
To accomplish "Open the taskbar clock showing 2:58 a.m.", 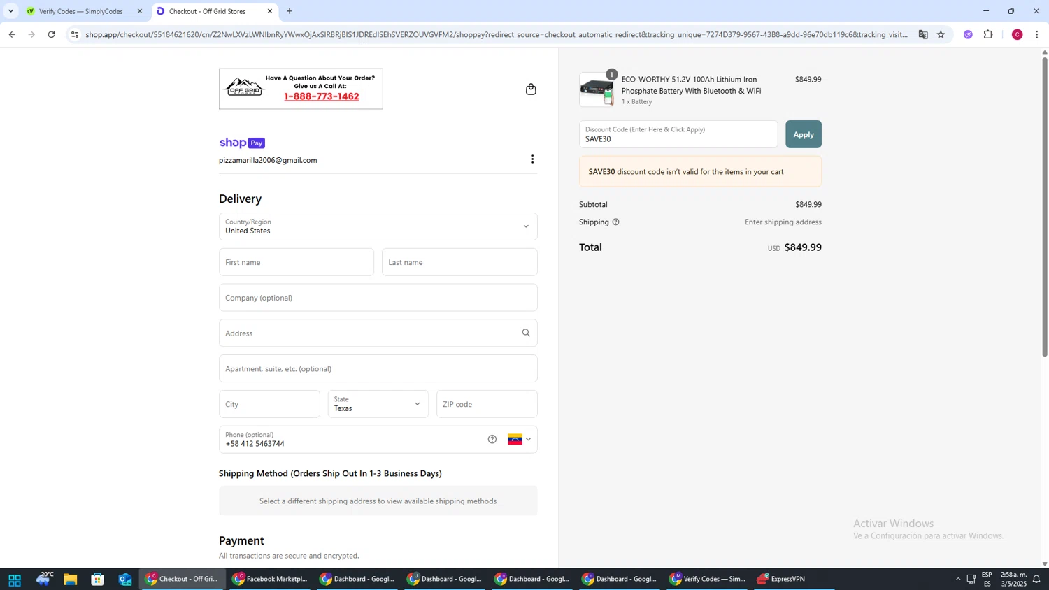I will [x=1013, y=579].
